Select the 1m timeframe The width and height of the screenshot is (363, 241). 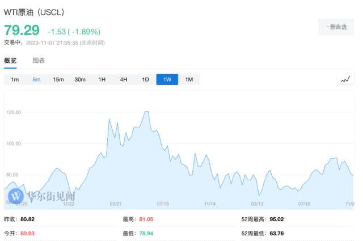tap(15, 80)
